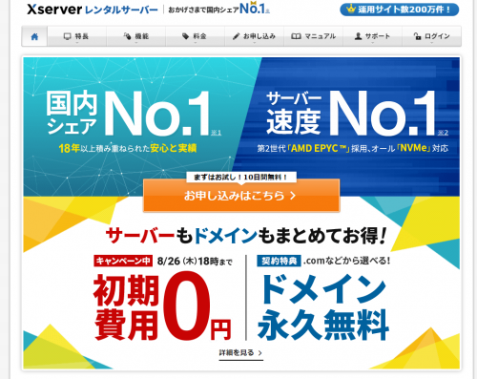Click the 国内シェア No.1 banner area
Image resolution: width=477 pixels, height=379 pixels.
134,121
